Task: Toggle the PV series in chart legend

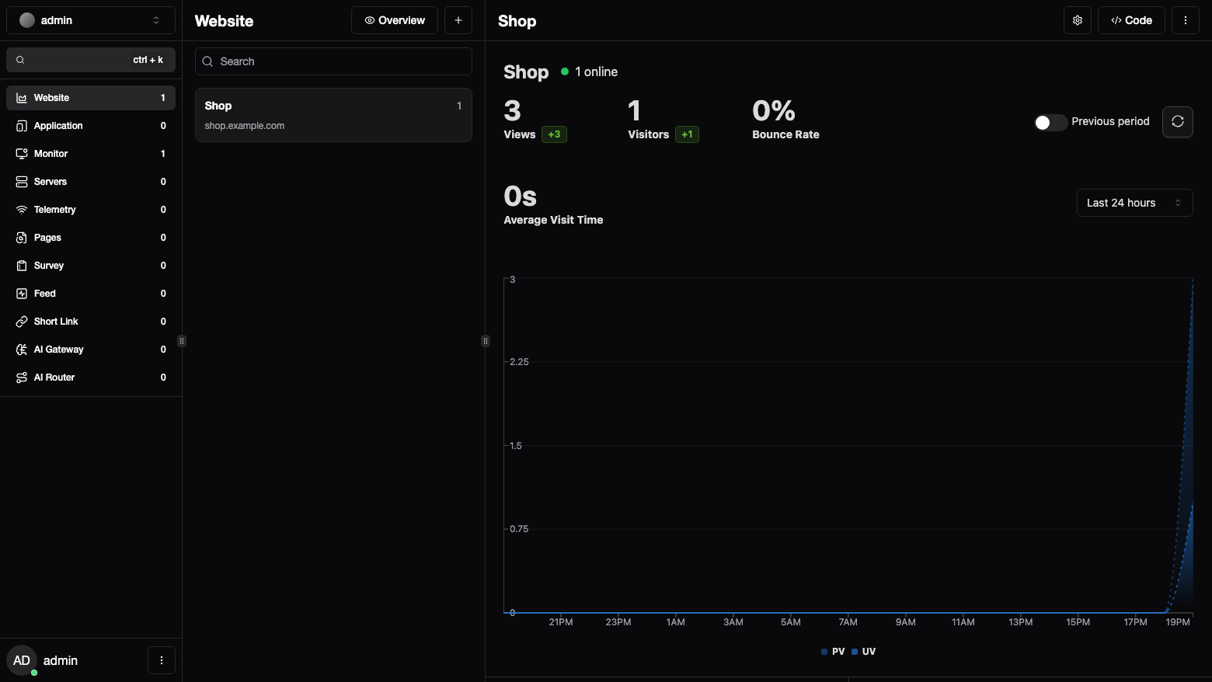Action: point(833,652)
